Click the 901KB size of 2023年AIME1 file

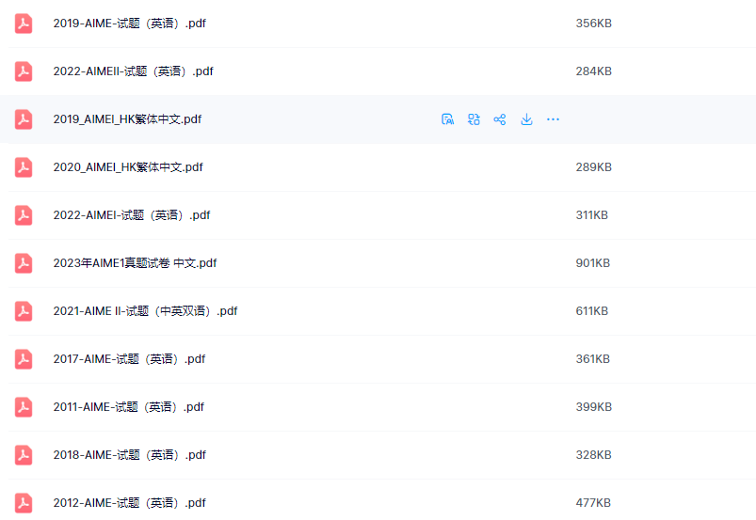[592, 263]
